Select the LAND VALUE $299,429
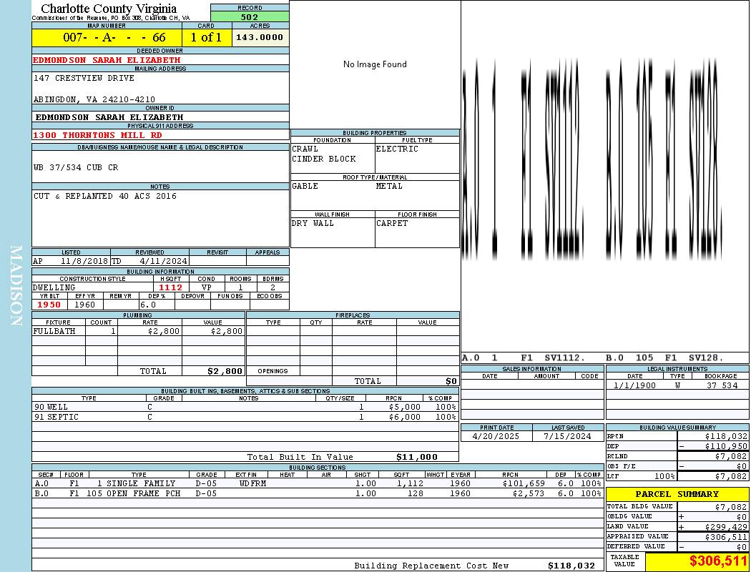Screen dimensions: 751x572 [726, 527]
